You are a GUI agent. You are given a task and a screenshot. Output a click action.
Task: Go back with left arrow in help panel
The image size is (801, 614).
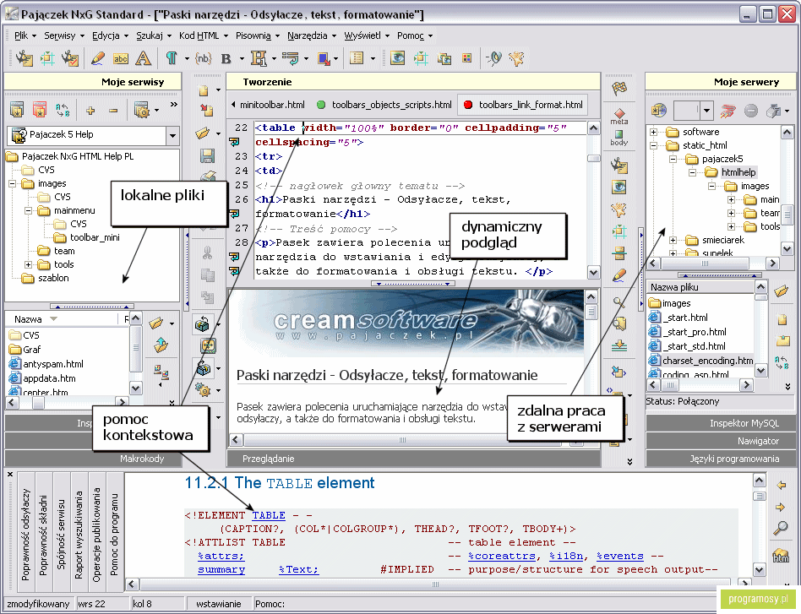[781, 485]
